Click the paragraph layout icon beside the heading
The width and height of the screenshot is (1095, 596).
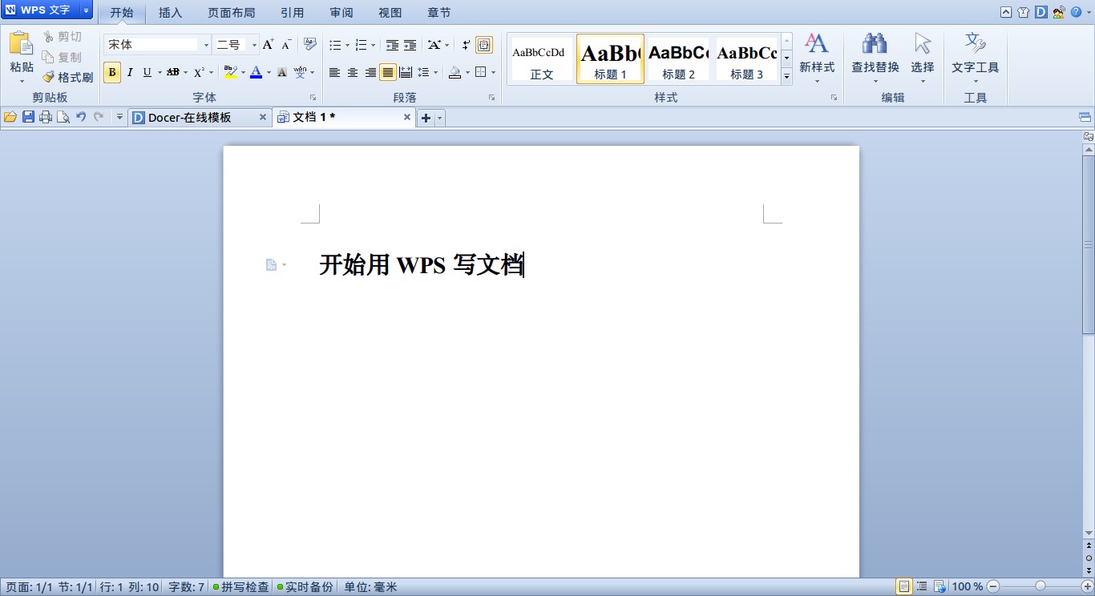pyautogui.click(x=271, y=265)
